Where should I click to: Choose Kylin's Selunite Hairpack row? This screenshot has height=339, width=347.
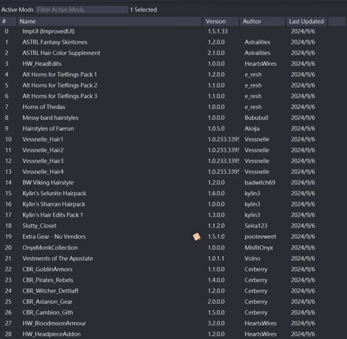pos(54,193)
